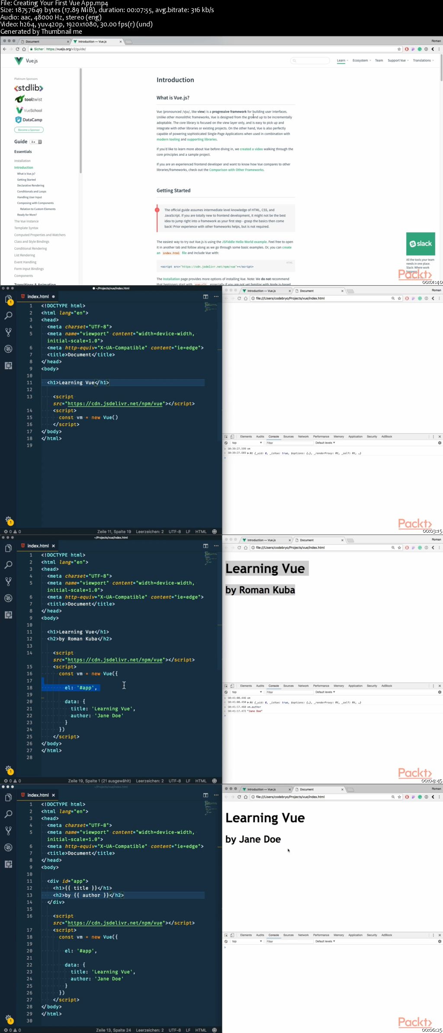Click the DataCamp sponsor logo

pos(29,120)
